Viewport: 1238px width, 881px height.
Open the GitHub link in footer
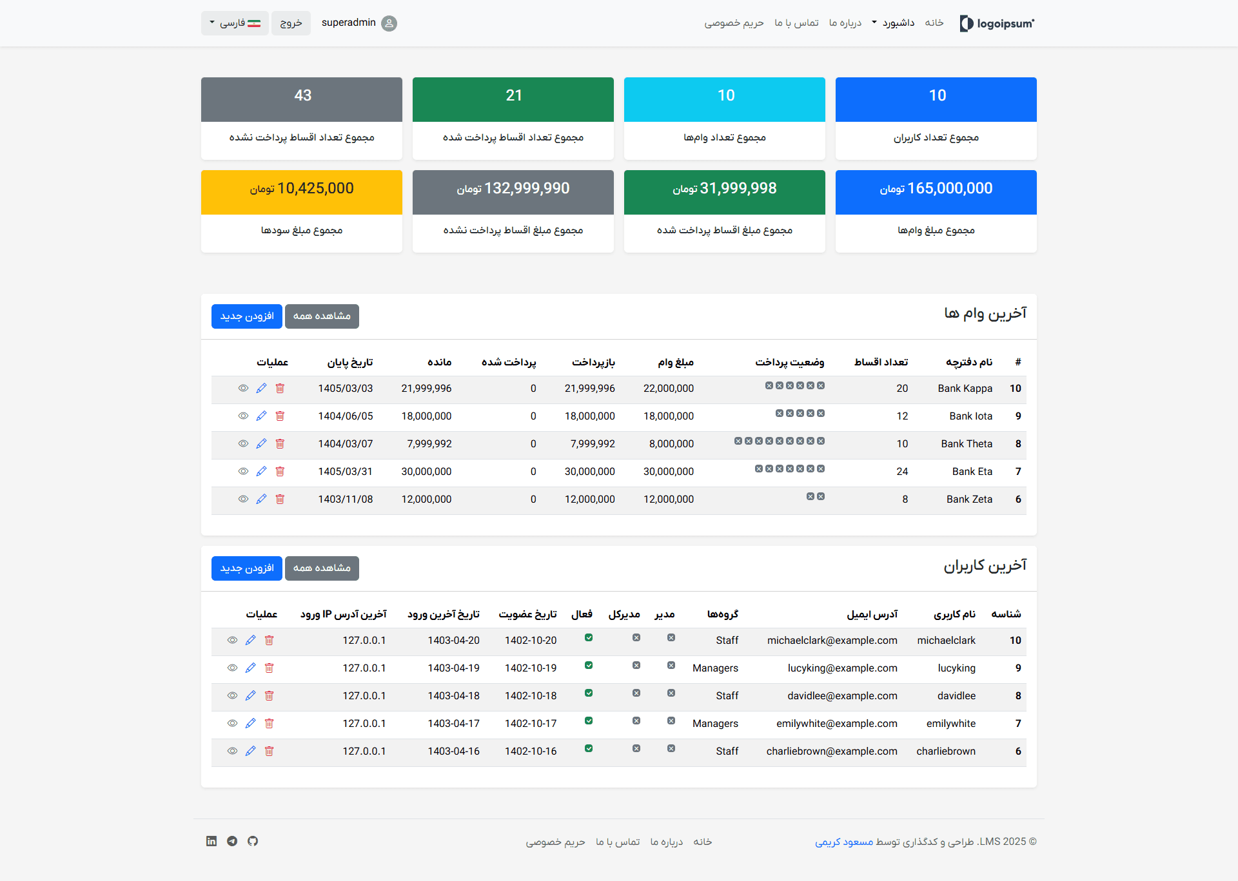[x=253, y=841]
